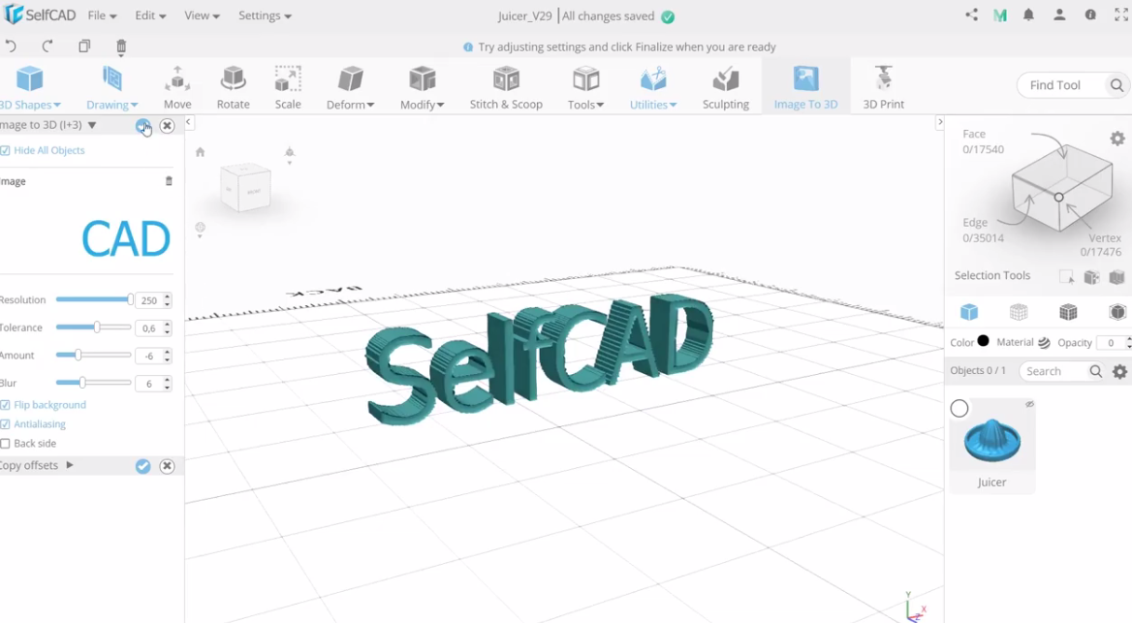The height and width of the screenshot is (623, 1132).
Task: Open selection settings gear in Face panel
Action: click(x=1117, y=138)
